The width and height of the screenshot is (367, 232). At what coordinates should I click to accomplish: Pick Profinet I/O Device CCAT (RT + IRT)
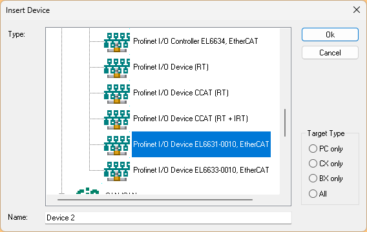[191, 119]
